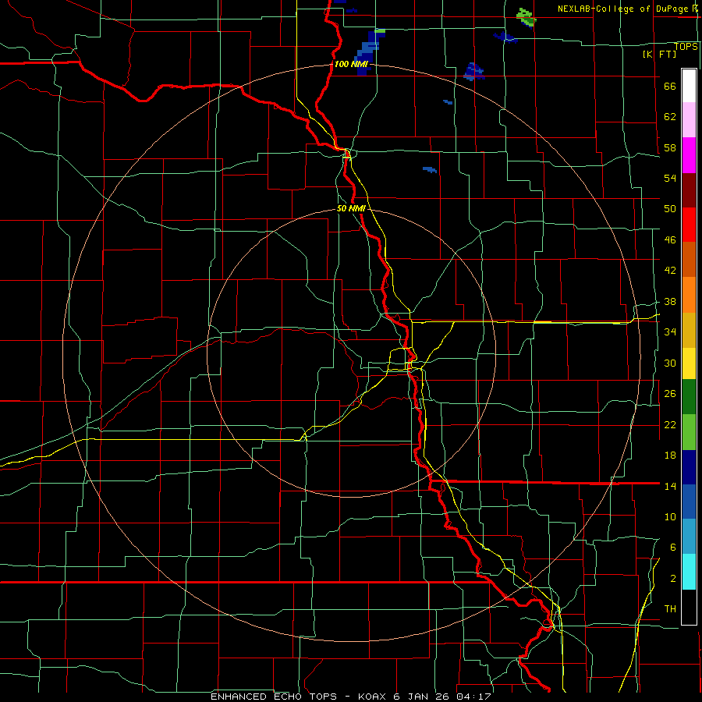Screen dimensions: 702x702
Task: Click legend value 54
Action: coord(670,178)
